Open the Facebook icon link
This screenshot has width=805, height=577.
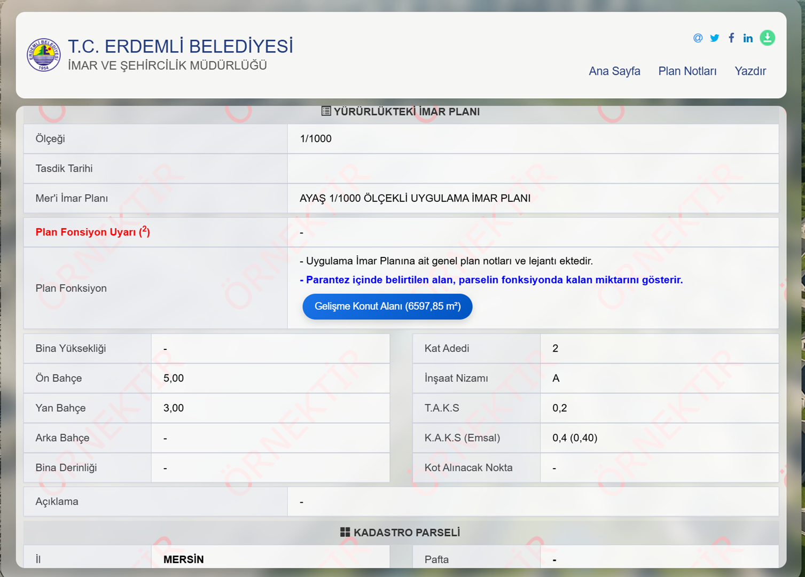[x=731, y=38]
